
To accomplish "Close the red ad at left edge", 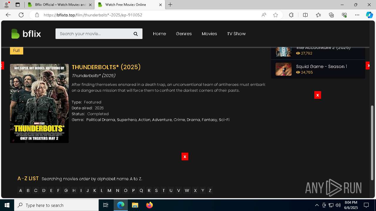I will coord(2,66).
